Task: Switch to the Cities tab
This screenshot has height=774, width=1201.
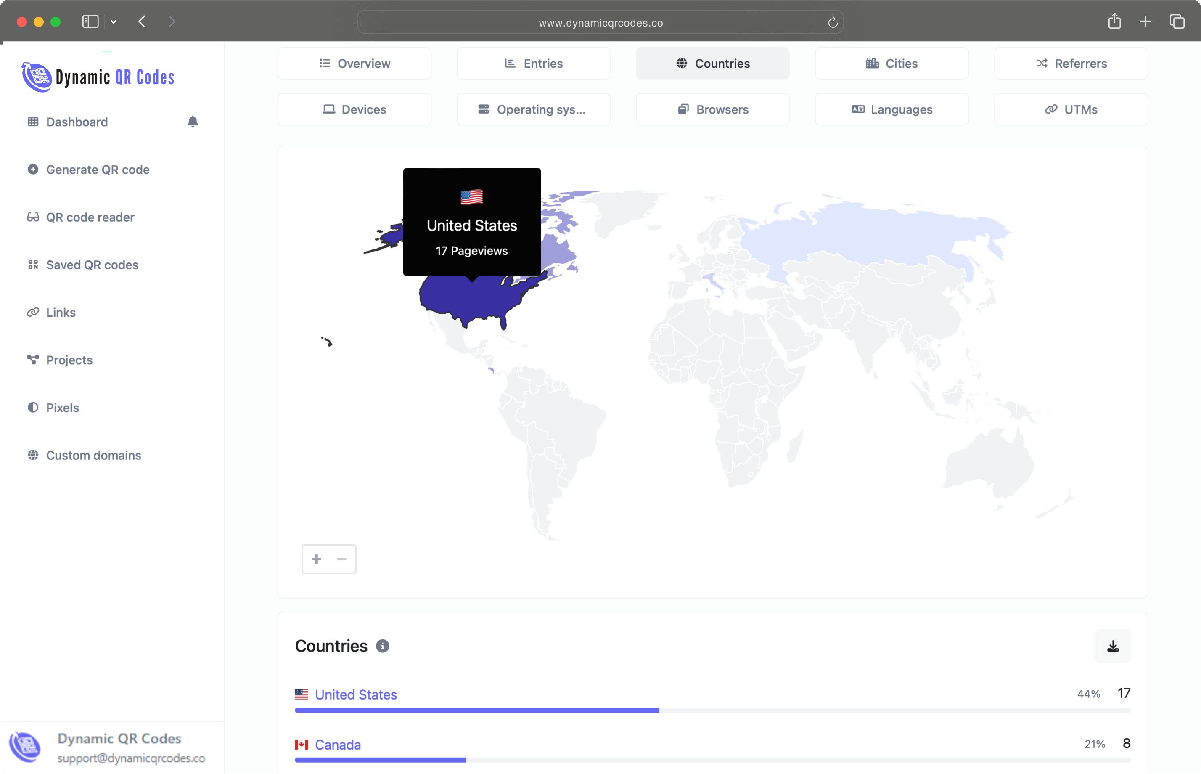Action: coord(891,64)
